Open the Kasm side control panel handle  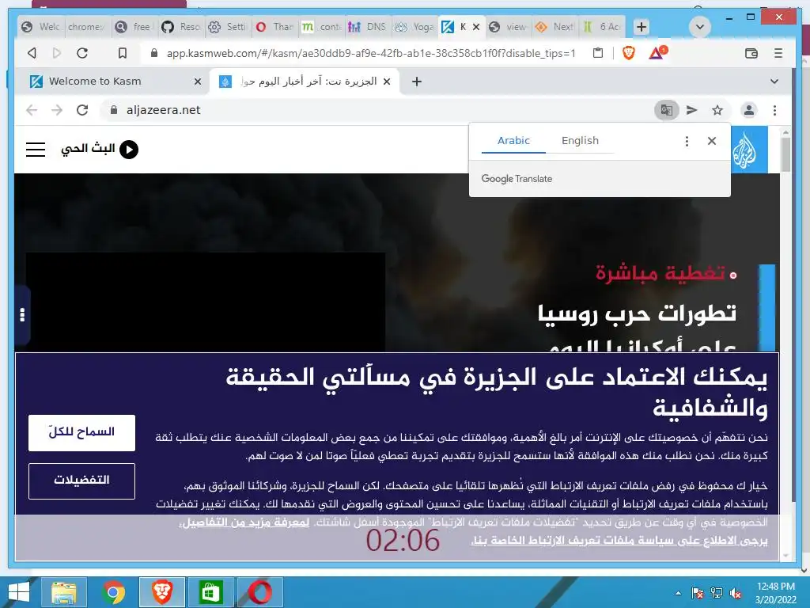[22, 315]
